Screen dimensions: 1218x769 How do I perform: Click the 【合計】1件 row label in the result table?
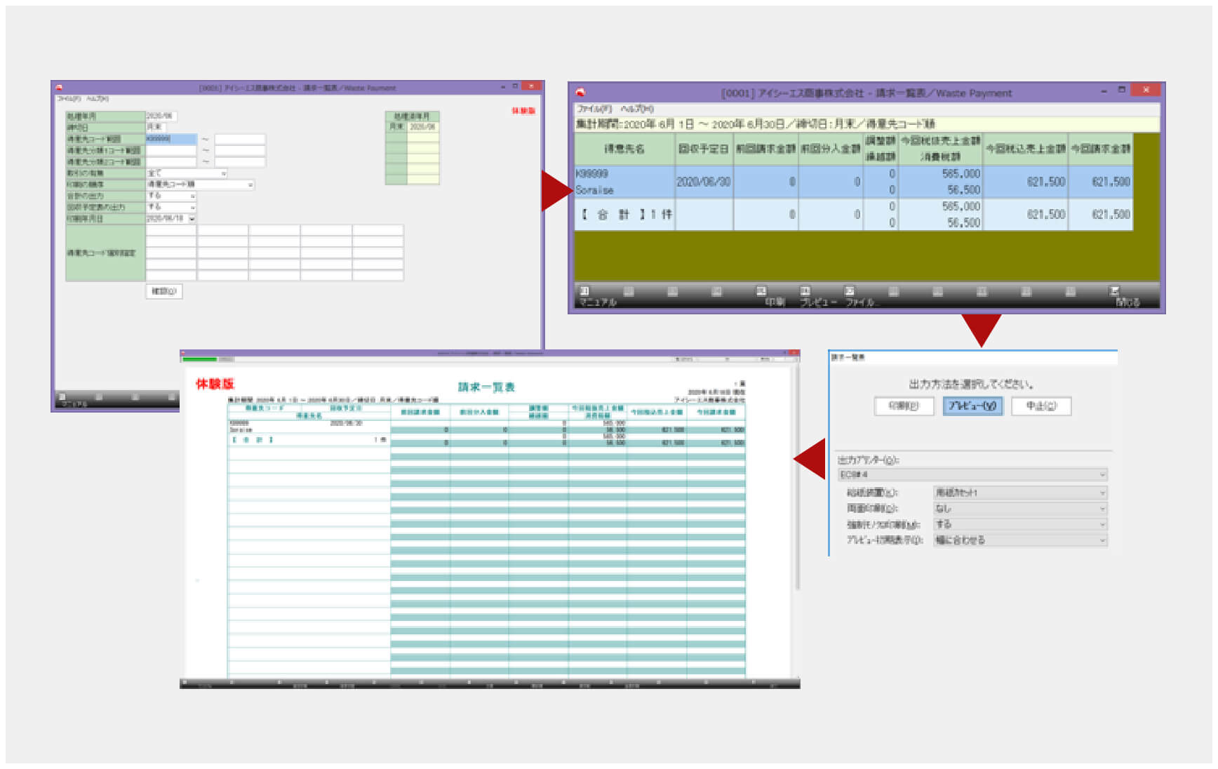624,214
